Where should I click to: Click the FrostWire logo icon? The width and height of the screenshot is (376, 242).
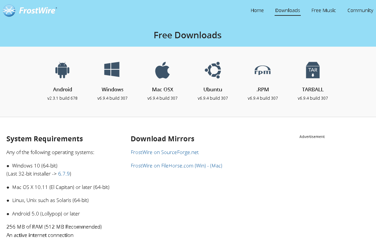click(x=9, y=11)
